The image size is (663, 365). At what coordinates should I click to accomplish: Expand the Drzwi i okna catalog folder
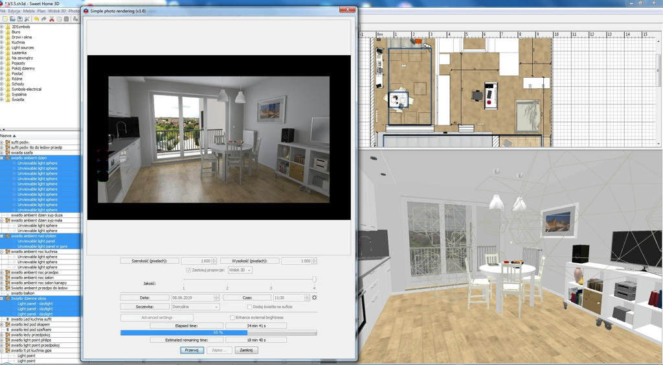pos(2,37)
